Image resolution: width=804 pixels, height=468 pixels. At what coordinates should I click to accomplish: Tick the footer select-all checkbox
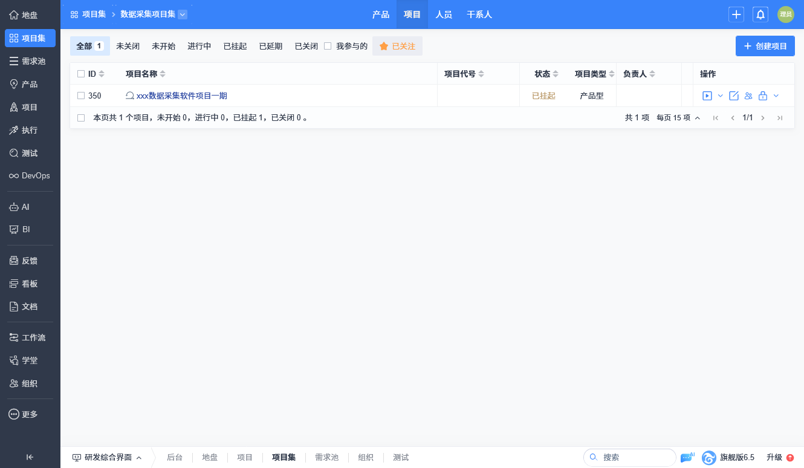81,118
